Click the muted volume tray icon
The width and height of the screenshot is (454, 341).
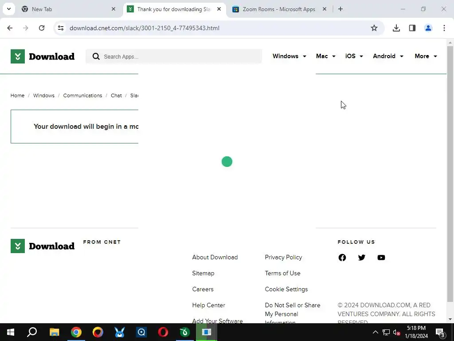(396, 332)
